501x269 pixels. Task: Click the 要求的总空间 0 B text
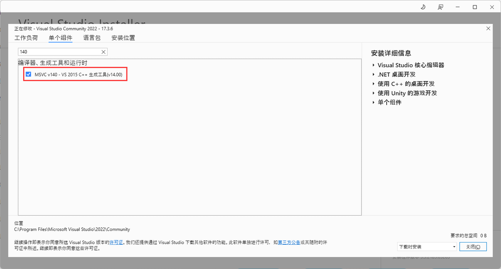(468, 235)
